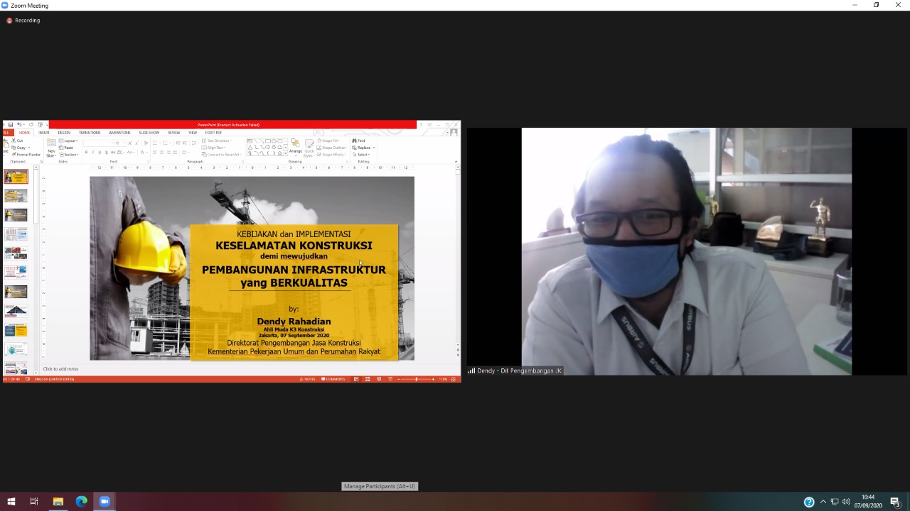Select the Cut command in Clipboard group
Screen dimensions: 910x511
point(17,141)
